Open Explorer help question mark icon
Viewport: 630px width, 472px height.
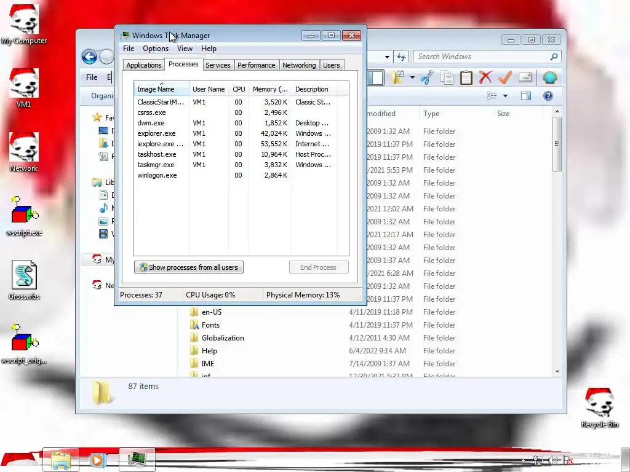548,96
